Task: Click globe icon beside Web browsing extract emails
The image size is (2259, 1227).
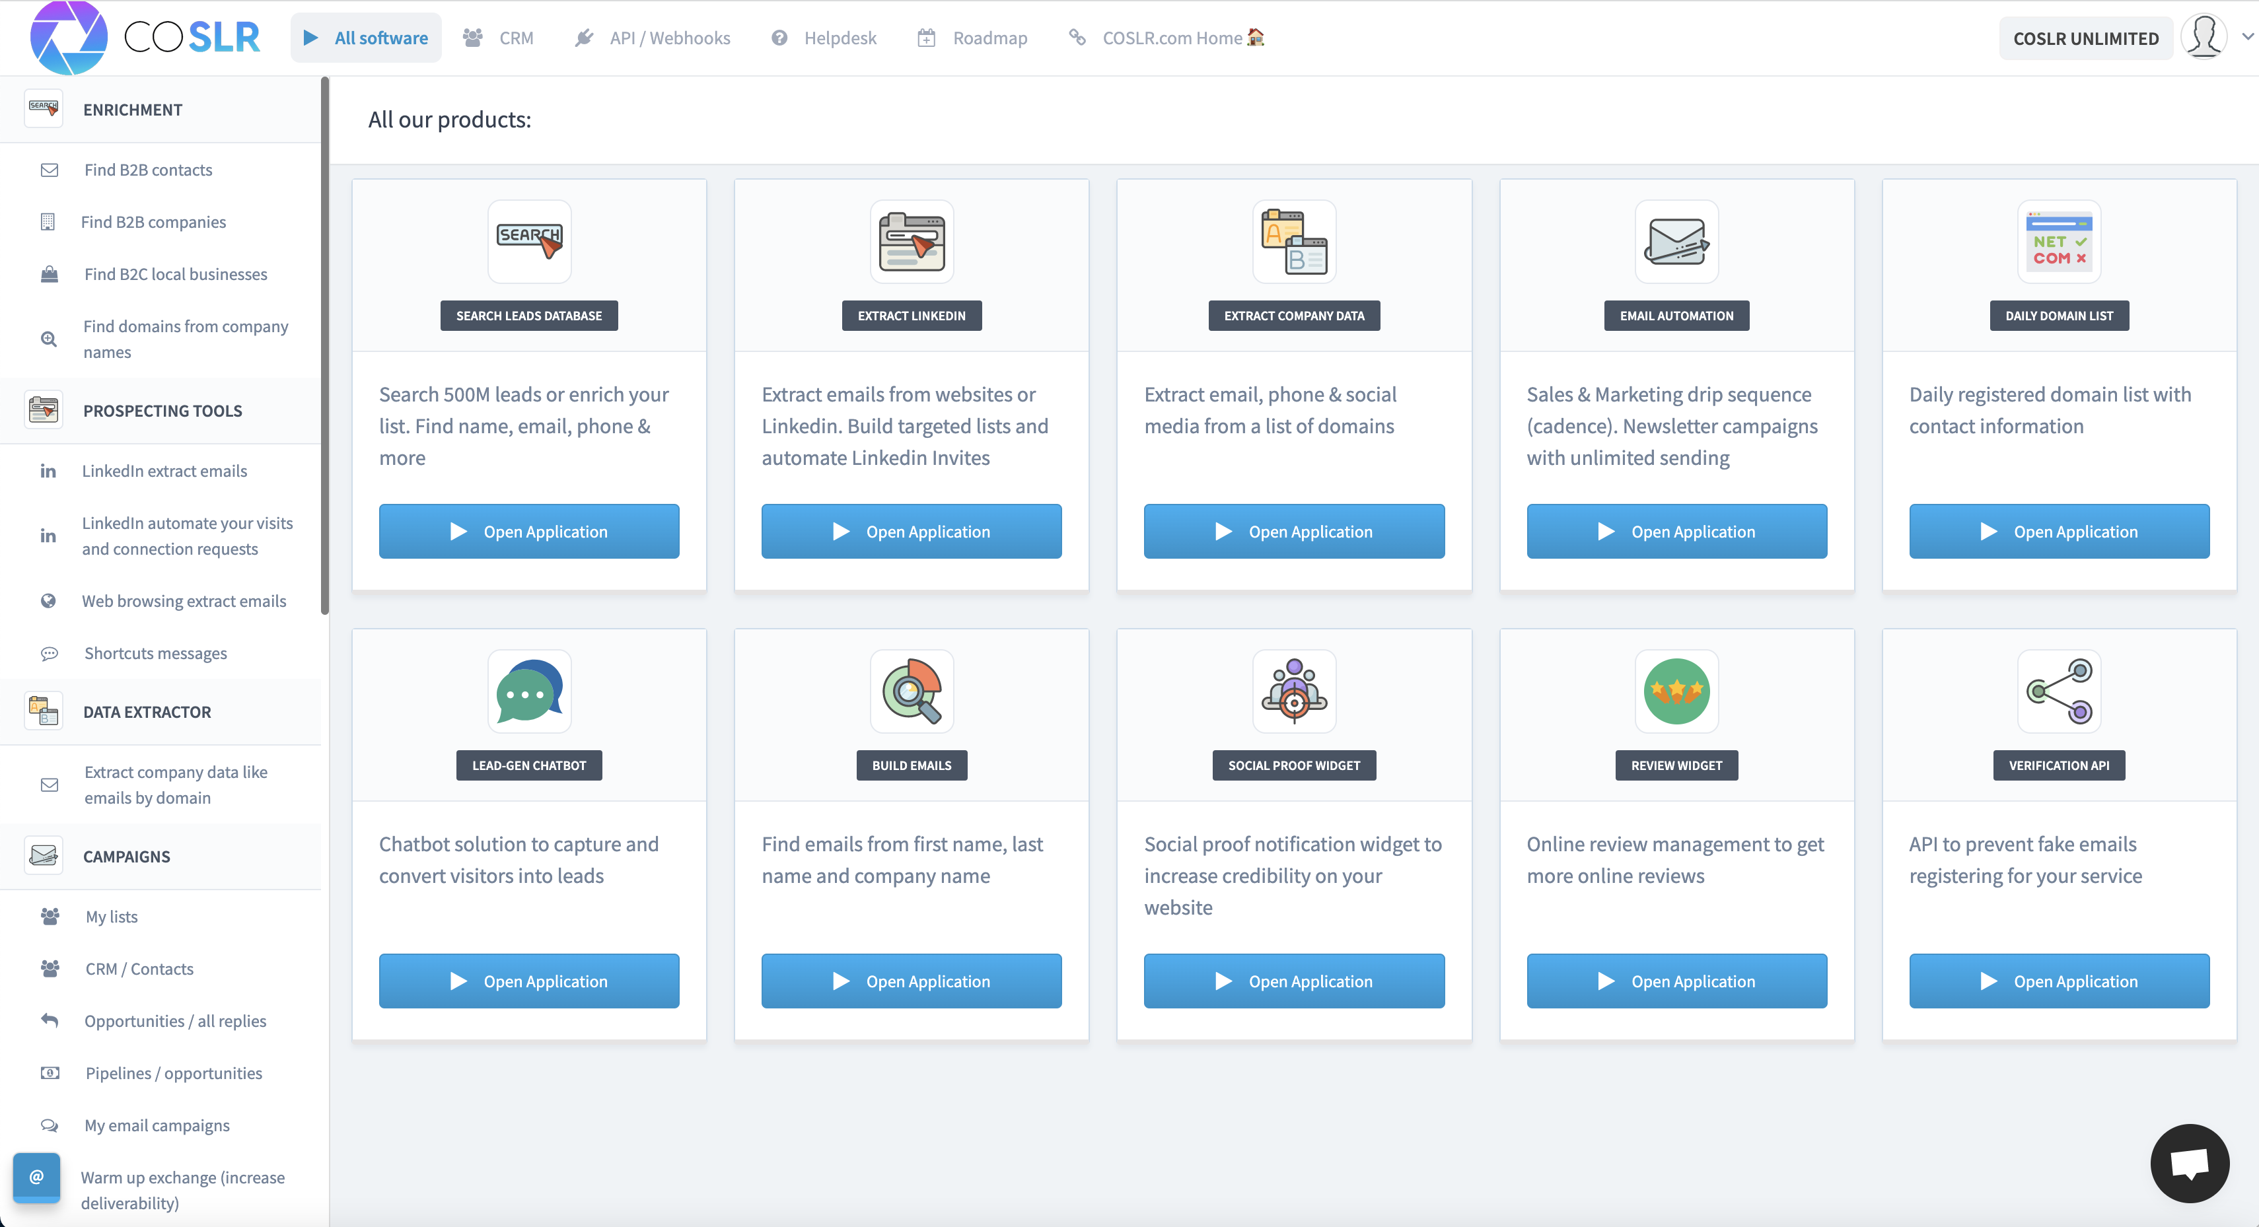Action: pos(48,601)
